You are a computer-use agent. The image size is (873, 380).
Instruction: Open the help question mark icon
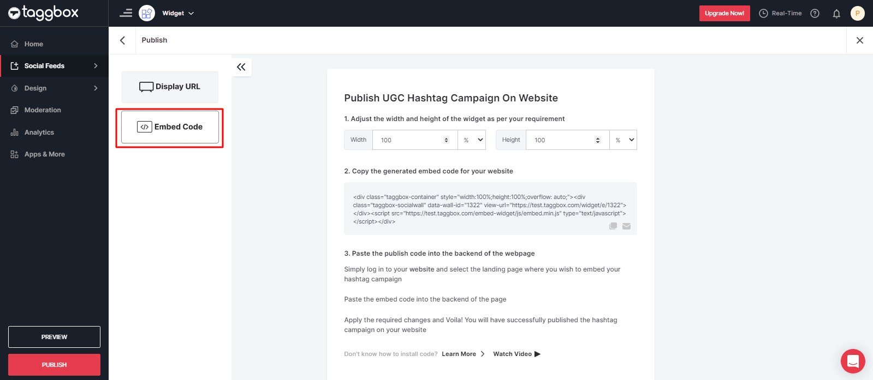[x=815, y=13]
